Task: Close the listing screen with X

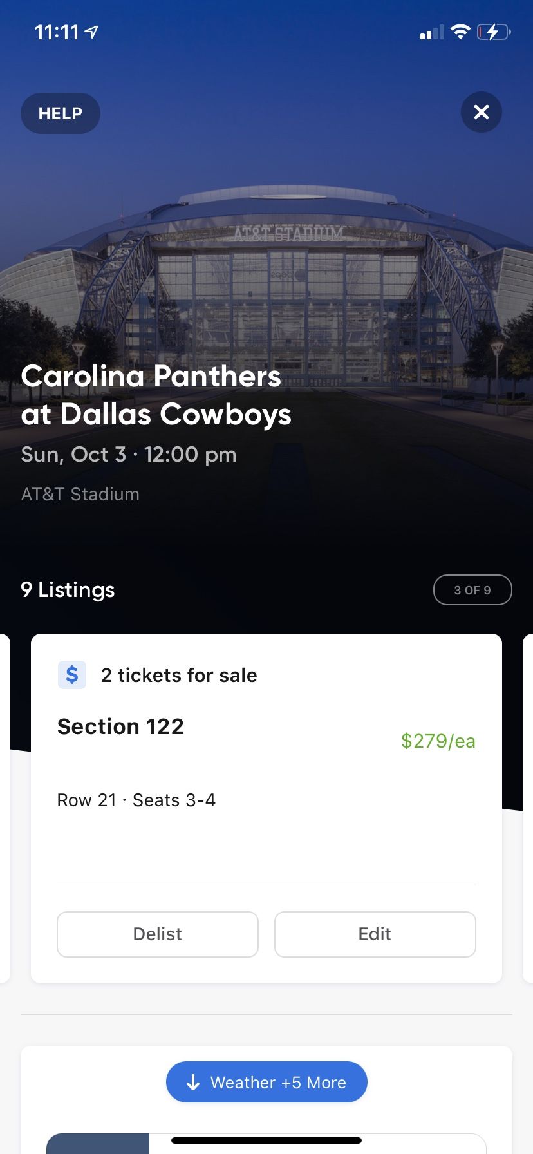Action: click(482, 113)
